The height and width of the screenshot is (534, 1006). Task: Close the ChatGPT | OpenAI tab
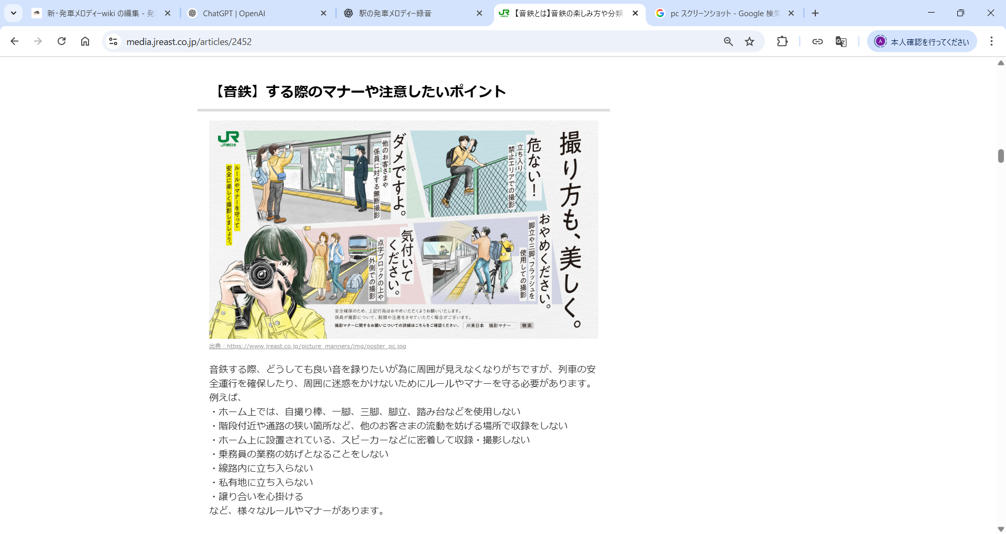pyautogui.click(x=323, y=13)
